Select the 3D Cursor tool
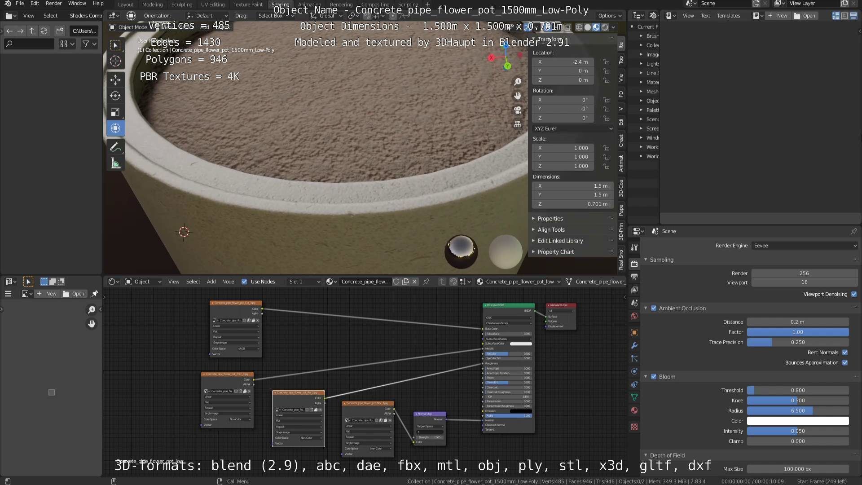Viewport: 862px width, 485px height. [115, 61]
